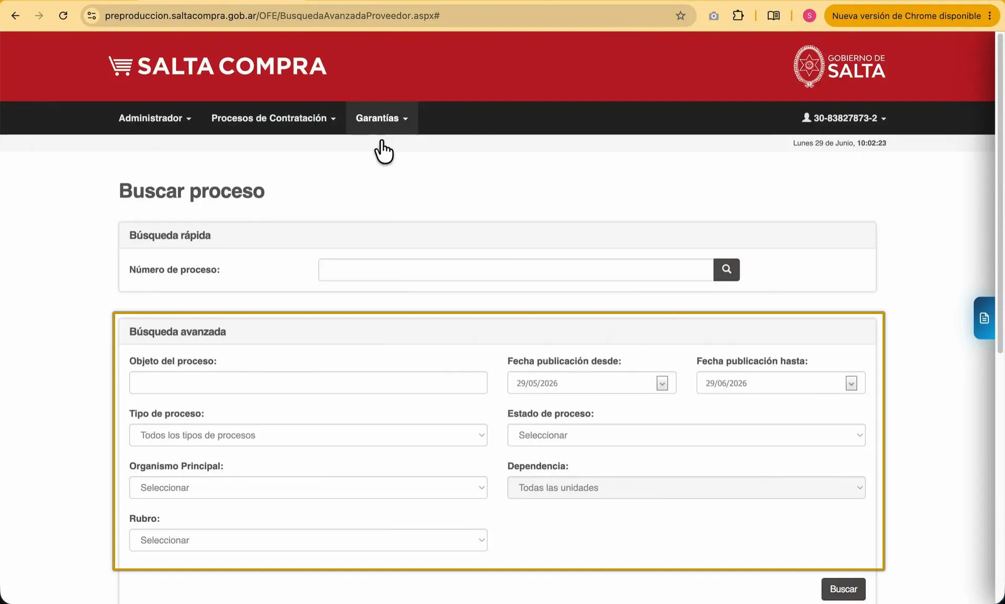The width and height of the screenshot is (1005, 604).
Task: Click the date text Lunes 29 de Junio
Action: pos(823,143)
